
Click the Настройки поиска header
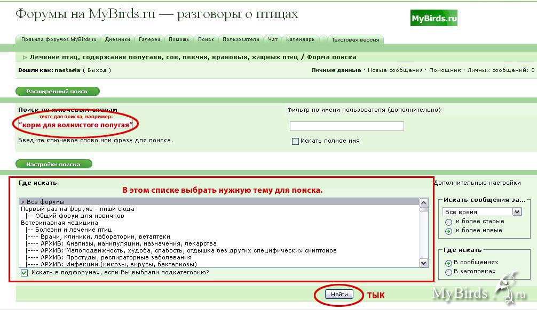click(x=54, y=164)
